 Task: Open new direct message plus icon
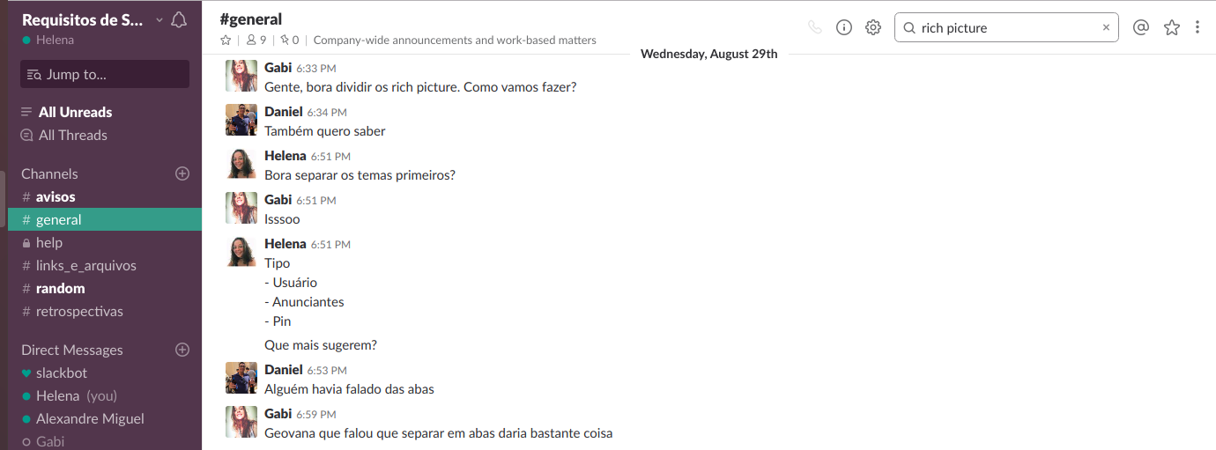click(x=182, y=350)
